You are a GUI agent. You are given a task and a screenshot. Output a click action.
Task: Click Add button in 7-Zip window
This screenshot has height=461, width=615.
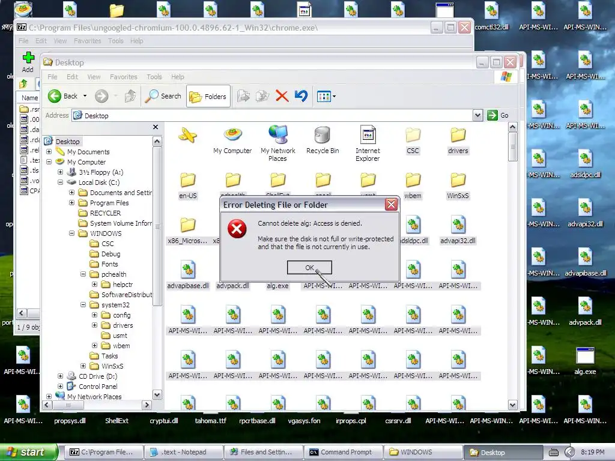28,62
